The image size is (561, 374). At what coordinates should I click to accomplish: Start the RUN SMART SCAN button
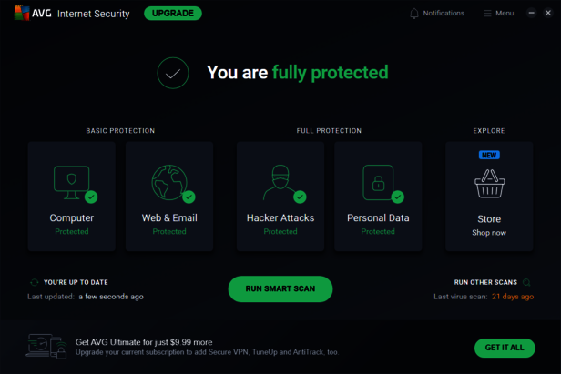click(x=280, y=289)
